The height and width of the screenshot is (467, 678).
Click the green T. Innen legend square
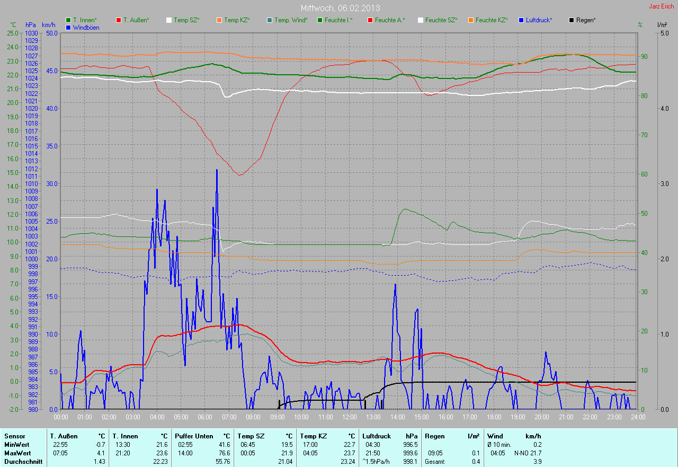click(x=68, y=20)
